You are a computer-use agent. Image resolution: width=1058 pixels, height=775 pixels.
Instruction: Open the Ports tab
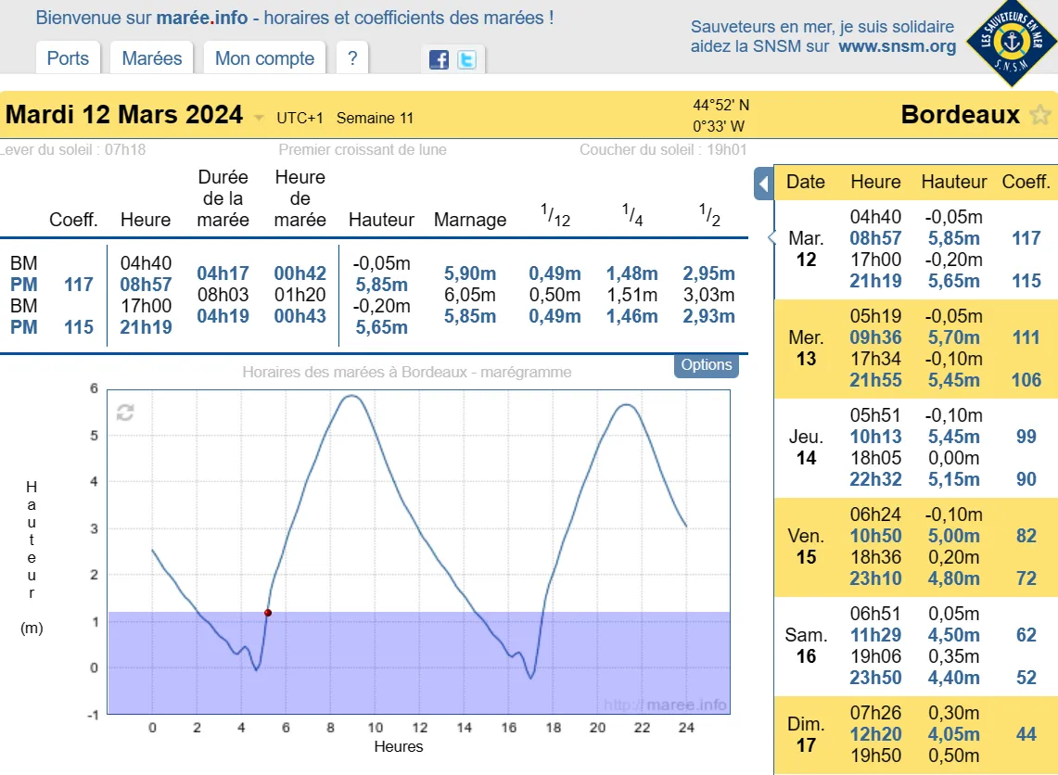pos(68,58)
